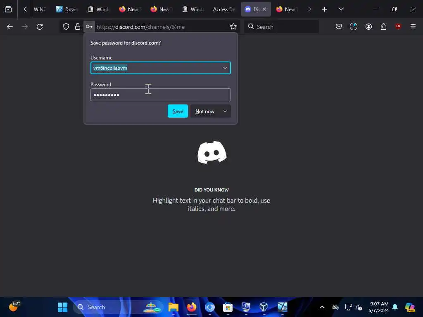Image resolution: width=423 pixels, height=317 pixels.
Task: Open the list all tabs dropdown
Action: 341,9
